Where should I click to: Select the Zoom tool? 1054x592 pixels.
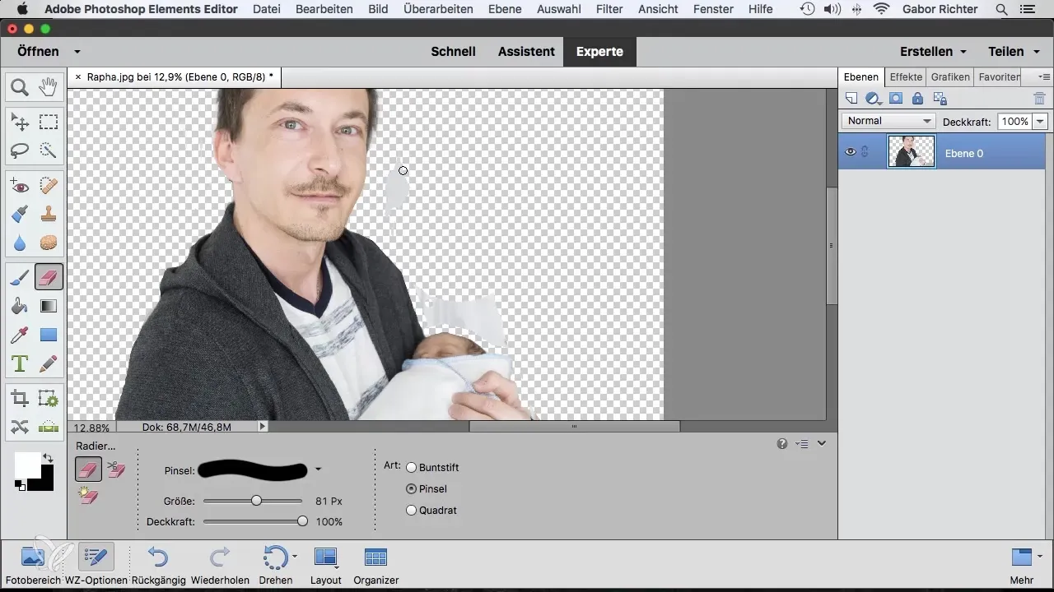(20, 86)
